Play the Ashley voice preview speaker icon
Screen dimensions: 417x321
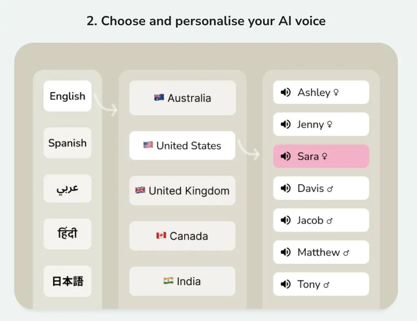(286, 93)
